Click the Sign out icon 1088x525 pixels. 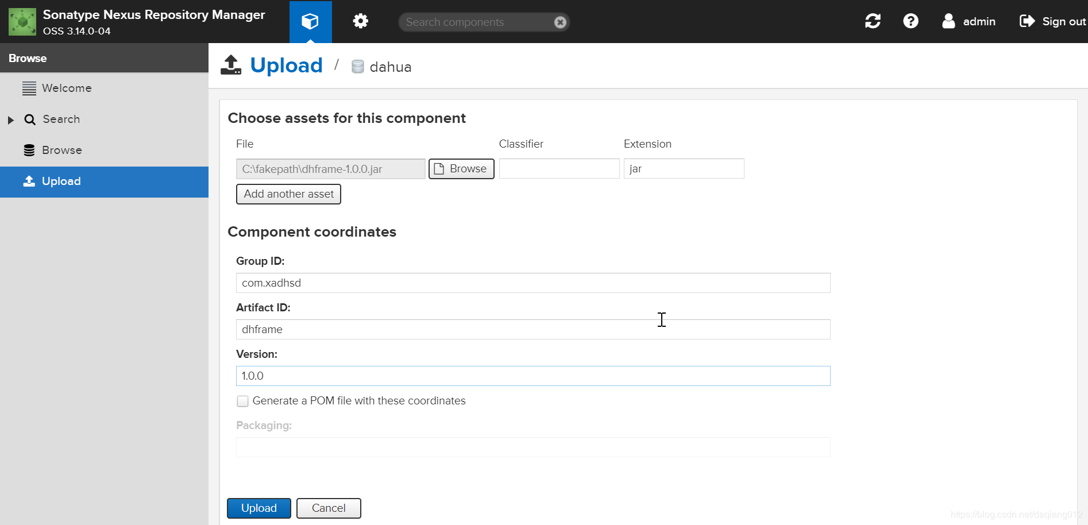1028,21
